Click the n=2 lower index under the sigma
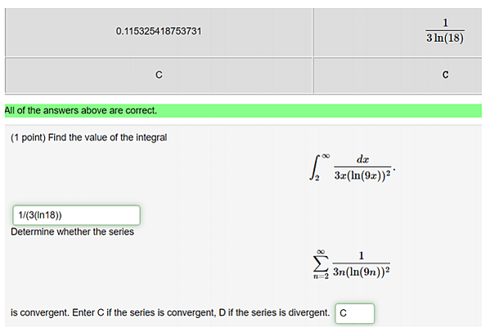 [321, 276]
